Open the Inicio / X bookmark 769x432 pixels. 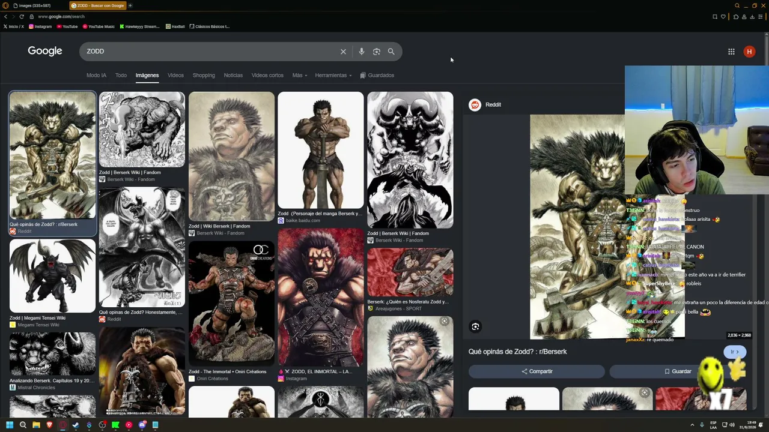13,26
